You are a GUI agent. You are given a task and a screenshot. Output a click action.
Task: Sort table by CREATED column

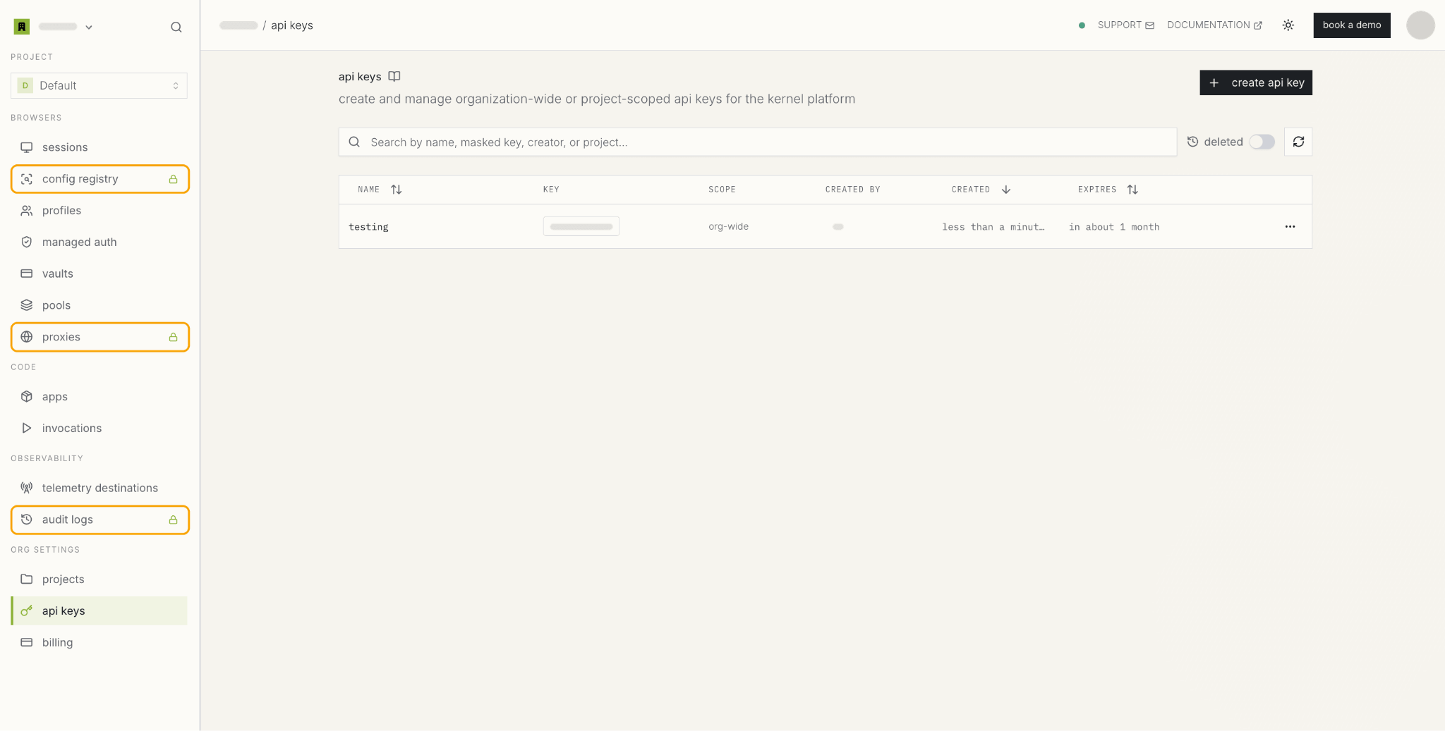tap(981, 190)
